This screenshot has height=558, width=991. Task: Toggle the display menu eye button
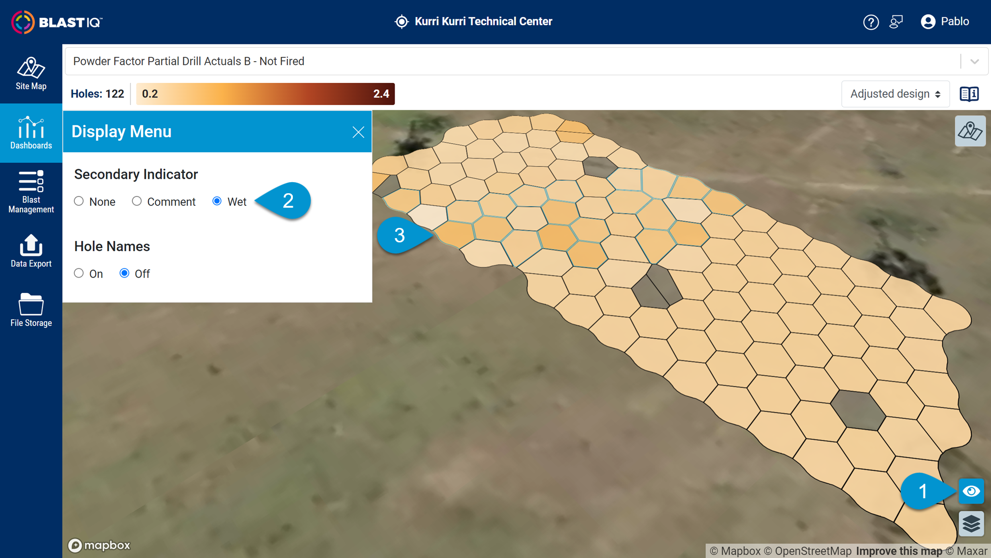click(x=971, y=491)
